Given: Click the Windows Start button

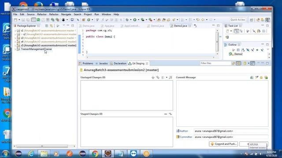Looking at the screenshot, I should 5,154.
